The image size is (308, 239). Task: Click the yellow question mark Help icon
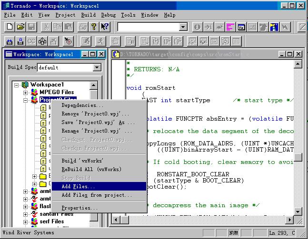tap(94, 27)
